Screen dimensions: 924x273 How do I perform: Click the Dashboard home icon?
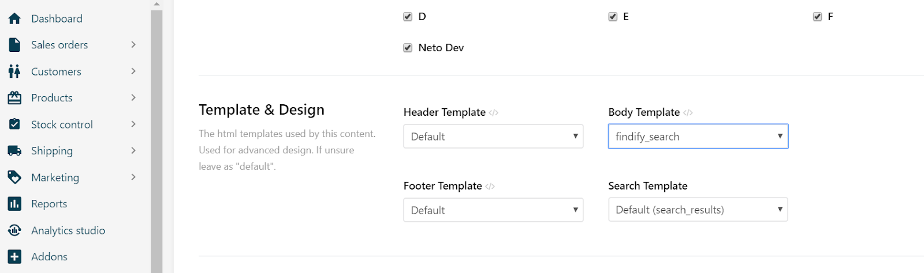click(14, 18)
